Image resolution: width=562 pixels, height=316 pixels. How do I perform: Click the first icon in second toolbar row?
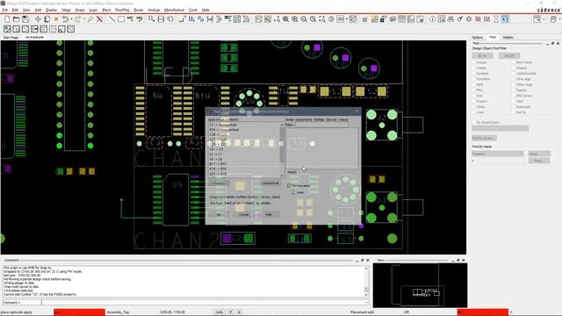click(x=7, y=29)
